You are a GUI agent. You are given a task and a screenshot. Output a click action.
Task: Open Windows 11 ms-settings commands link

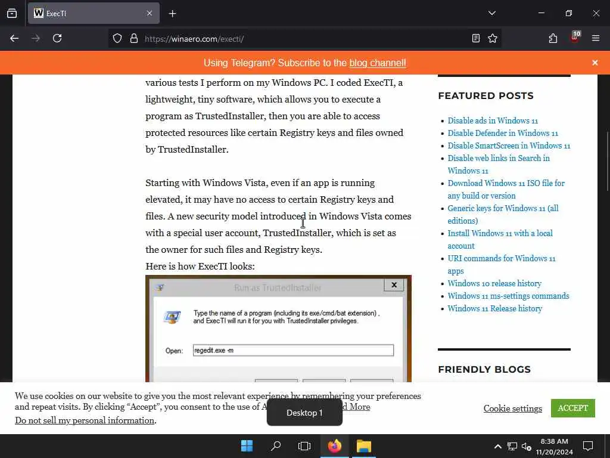[508, 296]
